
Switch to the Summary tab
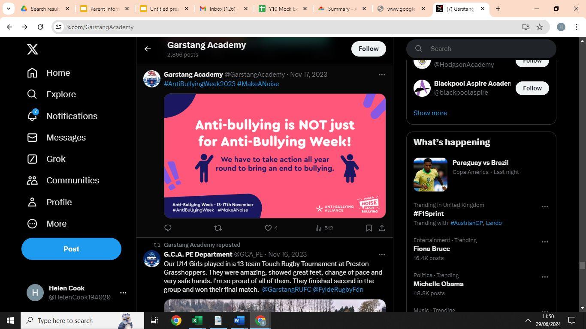click(x=342, y=9)
